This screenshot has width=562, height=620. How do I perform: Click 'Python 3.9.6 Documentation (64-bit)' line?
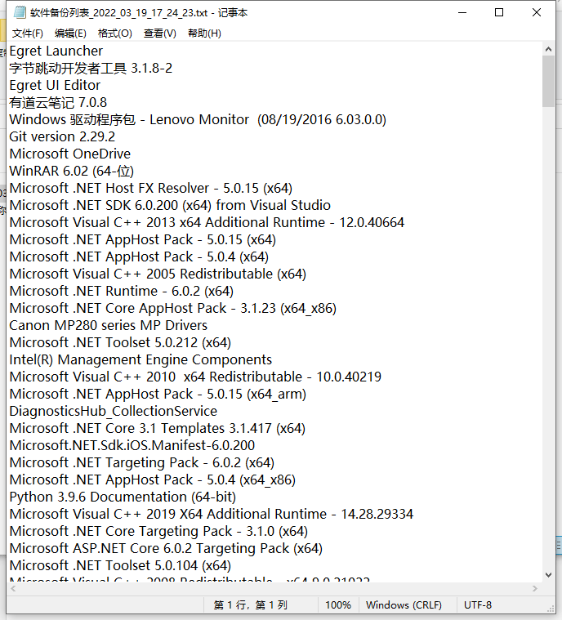point(123,497)
